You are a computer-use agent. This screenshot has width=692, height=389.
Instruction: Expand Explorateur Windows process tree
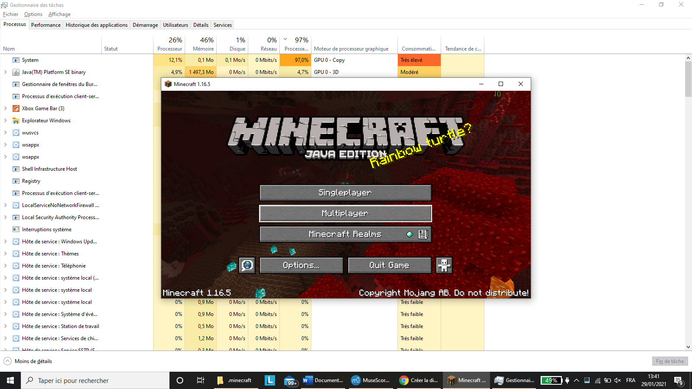tap(5, 121)
